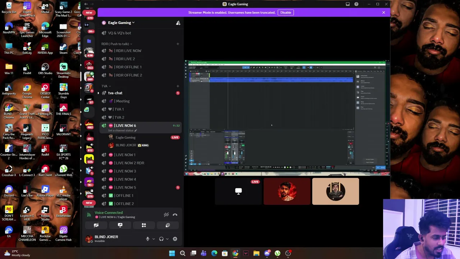The image size is (460, 259).
Task: Create a channel in the TVA category
Action: [178, 86]
